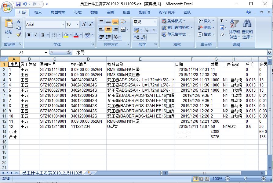Open 查找和选择 binoculars tool
Screen dimensions: 273x183
coord(247,29)
